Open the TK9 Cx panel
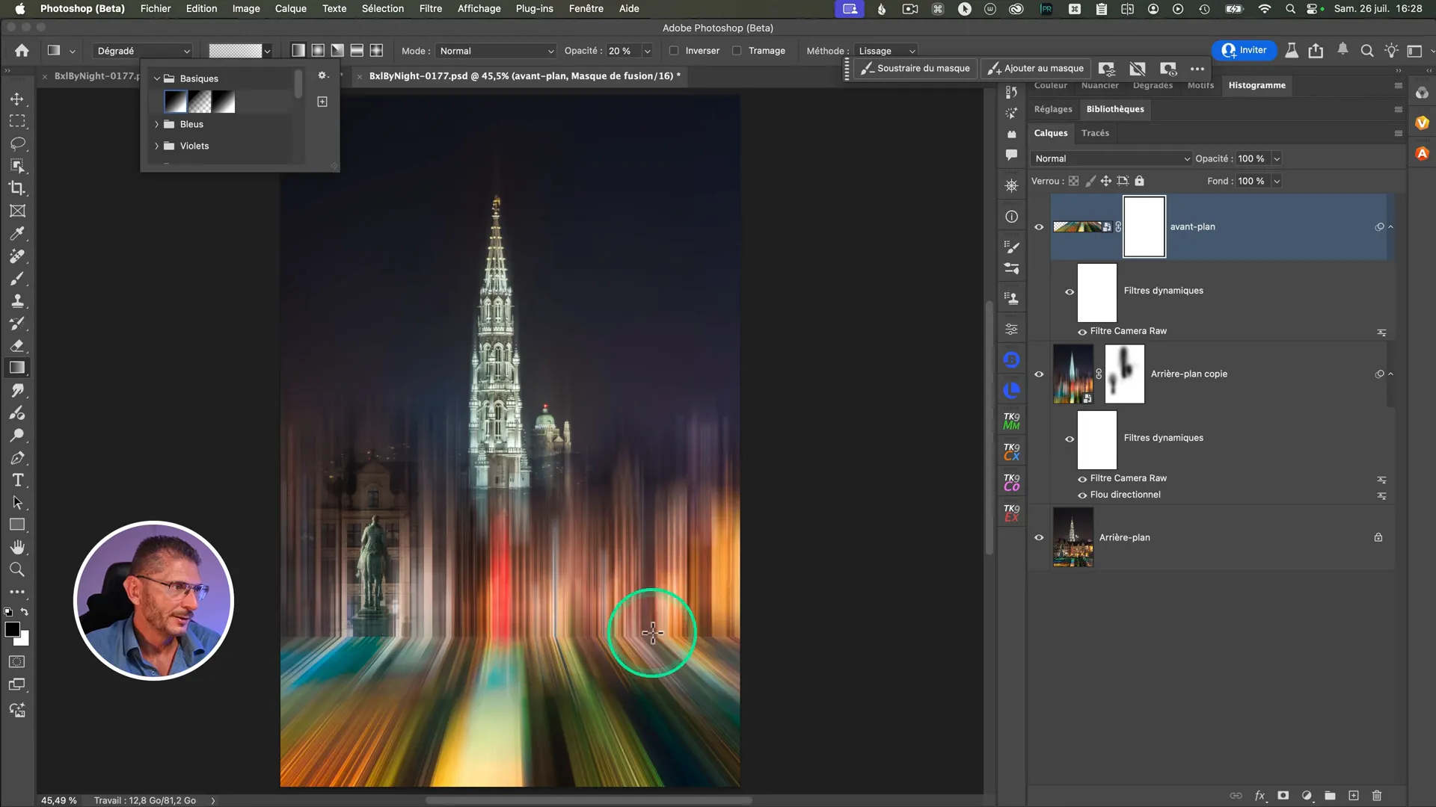 1011,452
